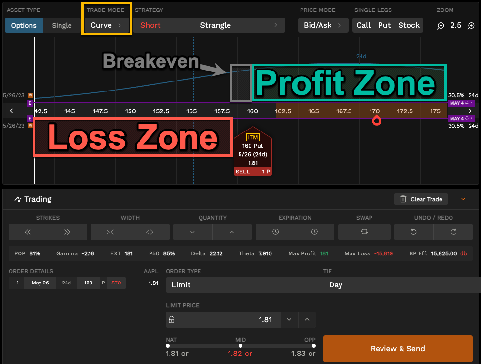Open earlier expiration with clock icon
This screenshot has width=481, height=364.
click(x=275, y=232)
